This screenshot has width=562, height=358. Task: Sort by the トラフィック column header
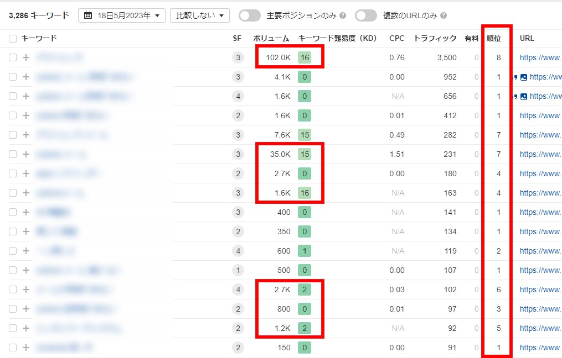pos(435,38)
